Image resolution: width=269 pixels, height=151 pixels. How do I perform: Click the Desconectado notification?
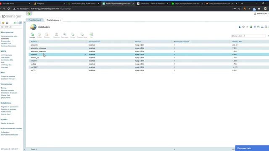click(252, 148)
